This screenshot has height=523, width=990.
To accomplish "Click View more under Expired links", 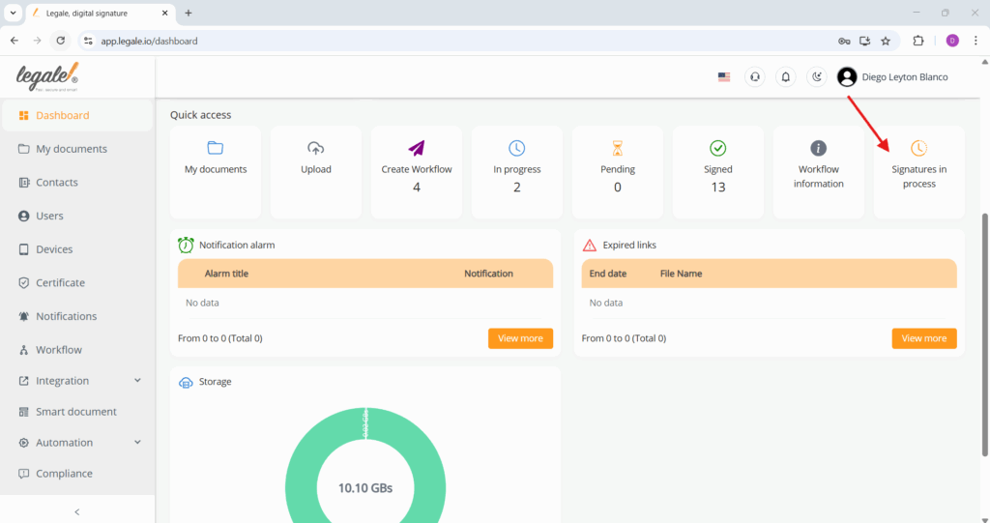I will 923,338.
